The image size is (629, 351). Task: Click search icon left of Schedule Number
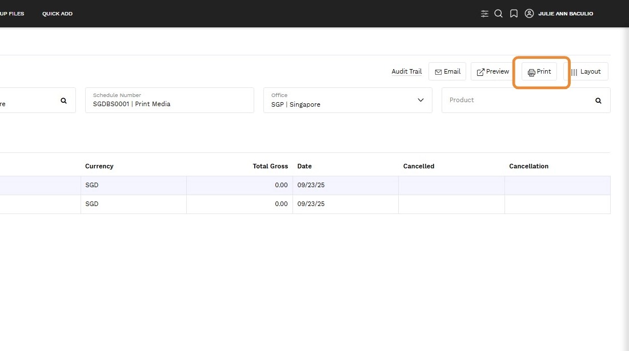pyautogui.click(x=63, y=100)
